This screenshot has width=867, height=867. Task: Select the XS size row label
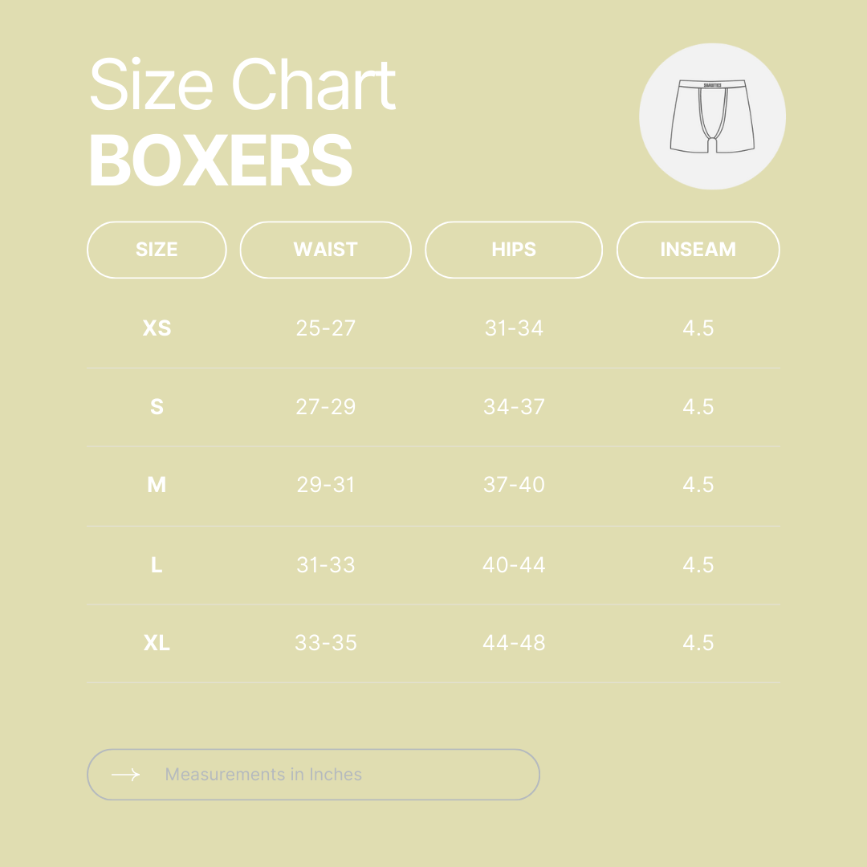[157, 328]
